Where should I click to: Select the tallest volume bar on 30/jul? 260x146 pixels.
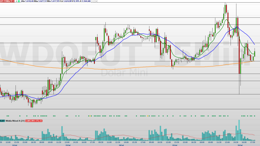(239, 130)
